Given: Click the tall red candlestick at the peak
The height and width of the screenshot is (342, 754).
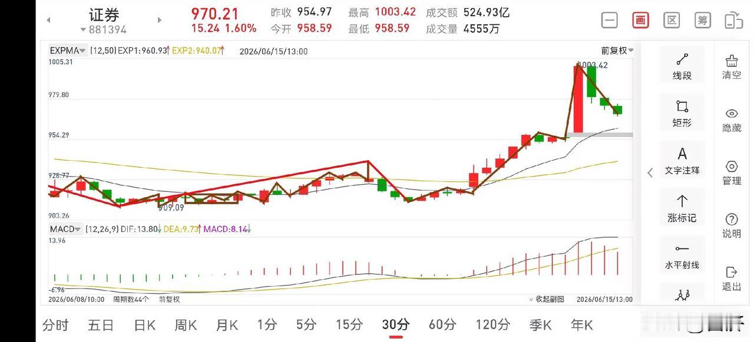Looking at the screenshot, I should [578, 99].
